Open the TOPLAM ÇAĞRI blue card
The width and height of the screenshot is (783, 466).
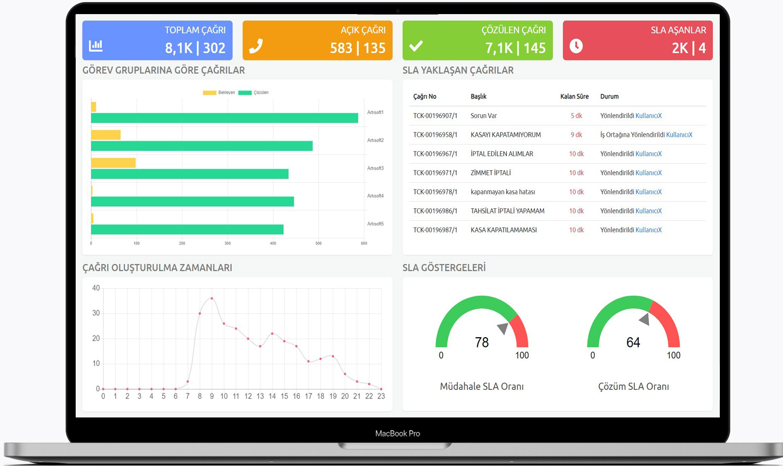click(158, 40)
